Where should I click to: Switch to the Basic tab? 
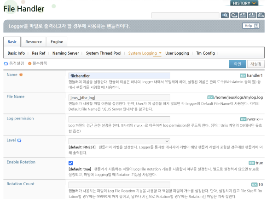[12, 42]
